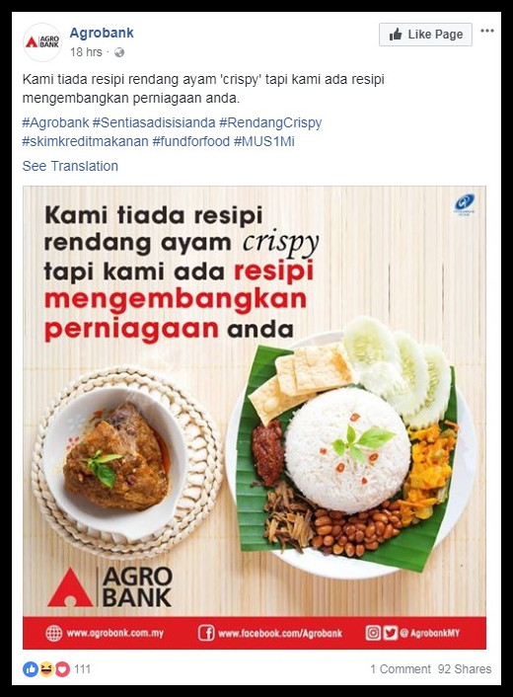Image resolution: width=513 pixels, height=697 pixels.
Task: Open the three-dot post options menu
Action: [487, 31]
